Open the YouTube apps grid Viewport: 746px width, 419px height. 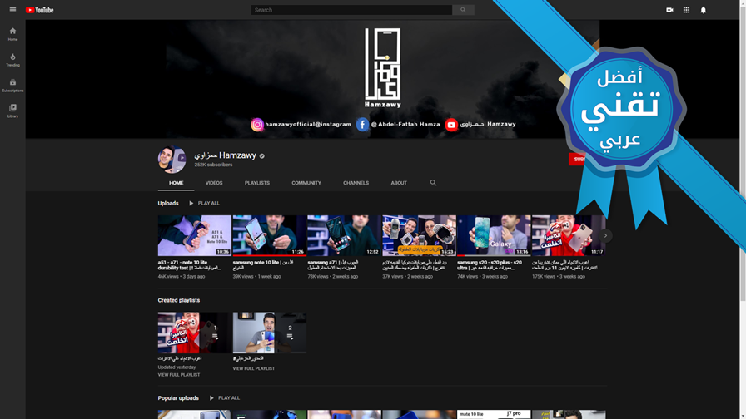[x=686, y=10]
